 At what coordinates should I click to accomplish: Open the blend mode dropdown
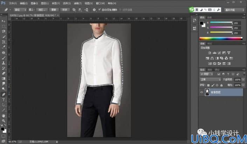210,80
